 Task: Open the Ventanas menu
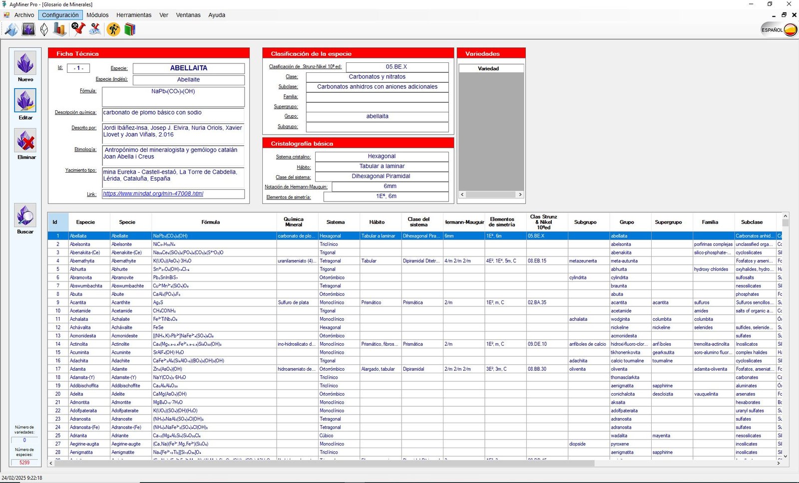click(188, 15)
